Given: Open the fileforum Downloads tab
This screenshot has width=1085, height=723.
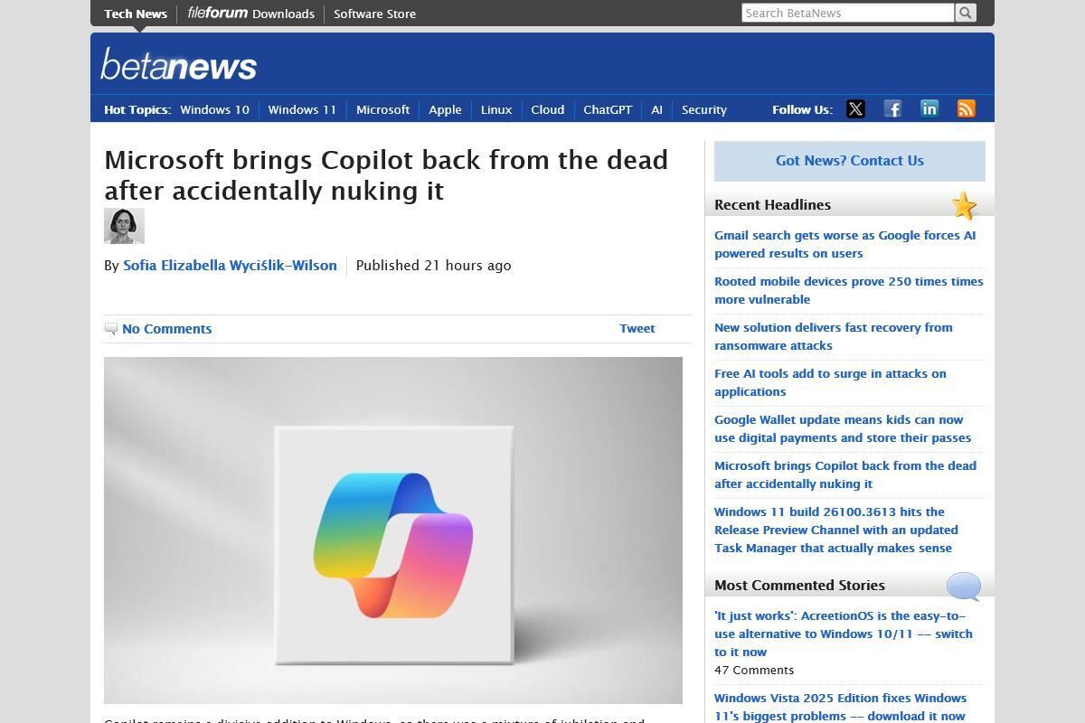Looking at the screenshot, I should pyautogui.click(x=250, y=14).
